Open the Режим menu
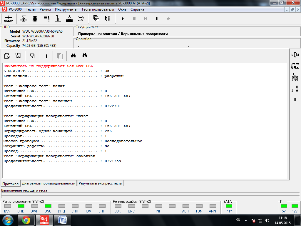The image size is (301, 226). (x=45, y=9)
